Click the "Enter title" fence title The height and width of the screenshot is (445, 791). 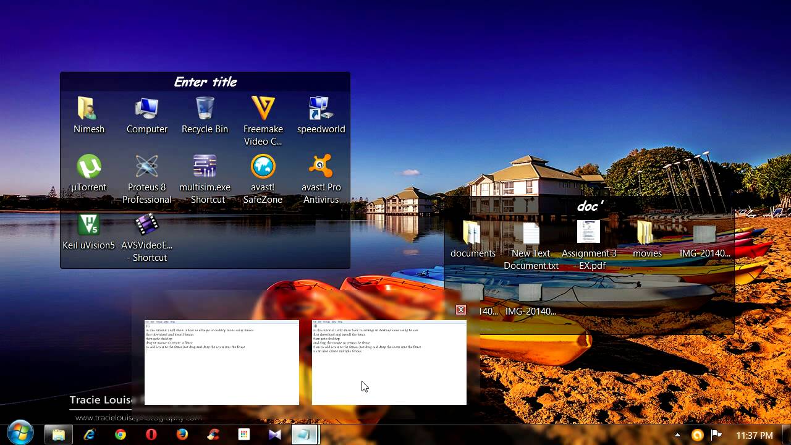pos(205,82)
